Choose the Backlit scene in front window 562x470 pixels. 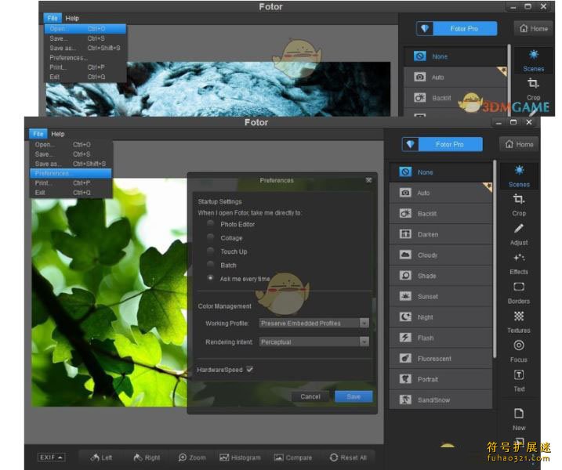441,214
